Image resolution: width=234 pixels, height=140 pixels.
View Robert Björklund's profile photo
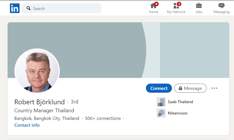coord(37,71)
